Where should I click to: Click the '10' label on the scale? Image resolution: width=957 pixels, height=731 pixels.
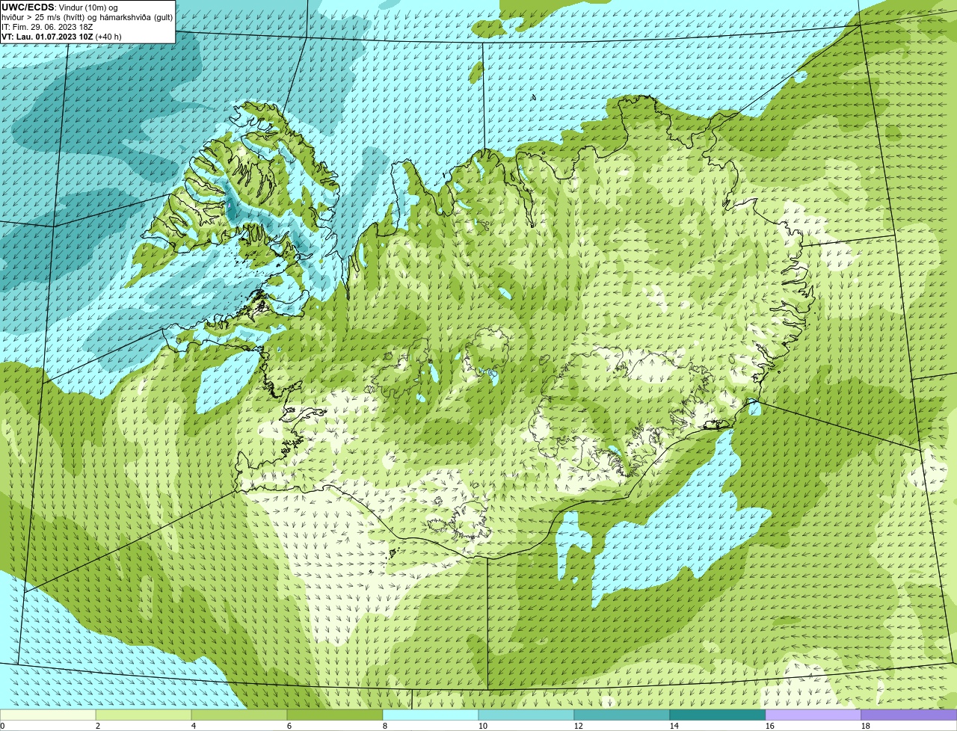pos(483,726)
